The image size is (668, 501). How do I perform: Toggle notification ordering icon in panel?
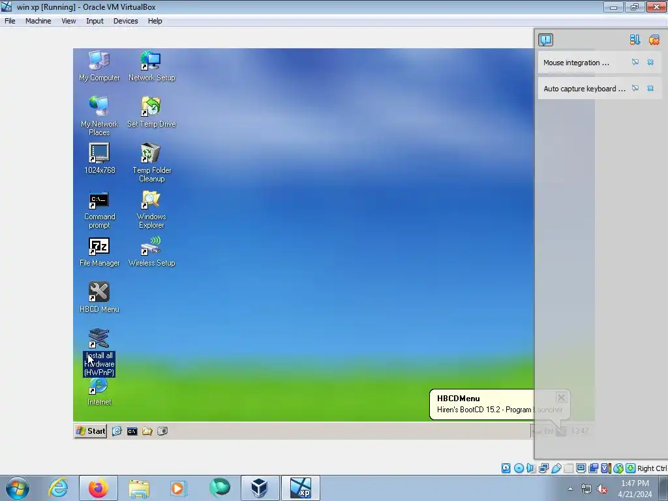[635, 40]
